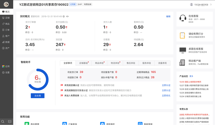Viewport: 215px width, 125px height.
Task: Select the 物流体验 tab
Action: (115, 63)
